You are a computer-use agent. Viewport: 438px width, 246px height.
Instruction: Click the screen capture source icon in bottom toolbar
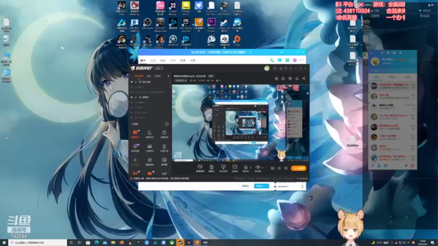pos(200,168)
